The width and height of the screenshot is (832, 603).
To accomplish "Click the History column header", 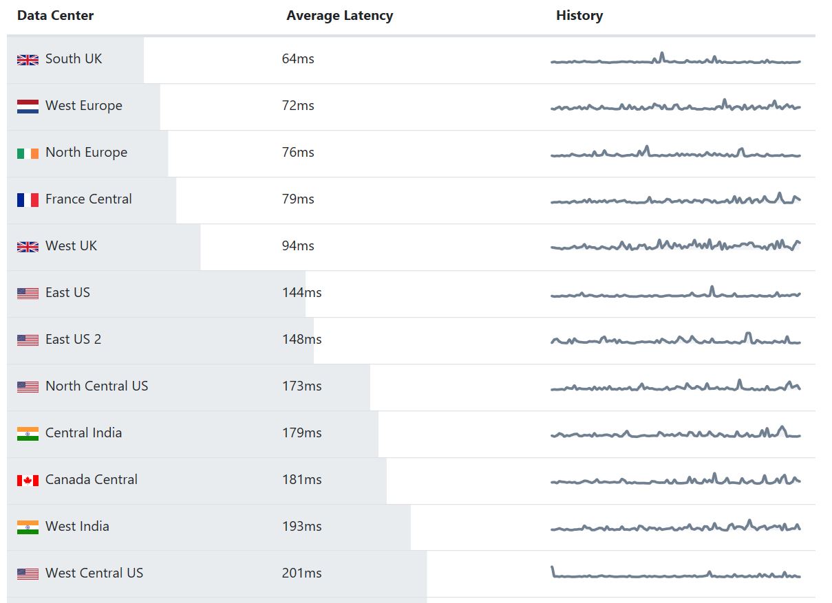I will 579,16.
